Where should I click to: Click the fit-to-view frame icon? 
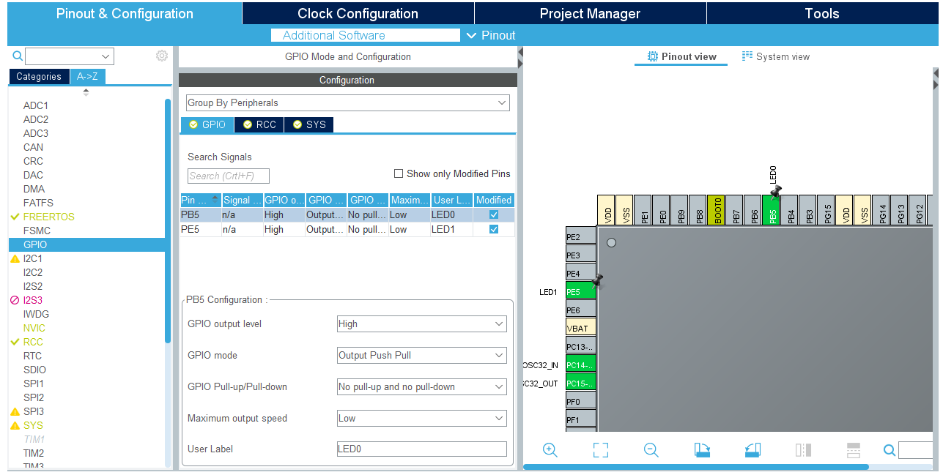(601, 450)
